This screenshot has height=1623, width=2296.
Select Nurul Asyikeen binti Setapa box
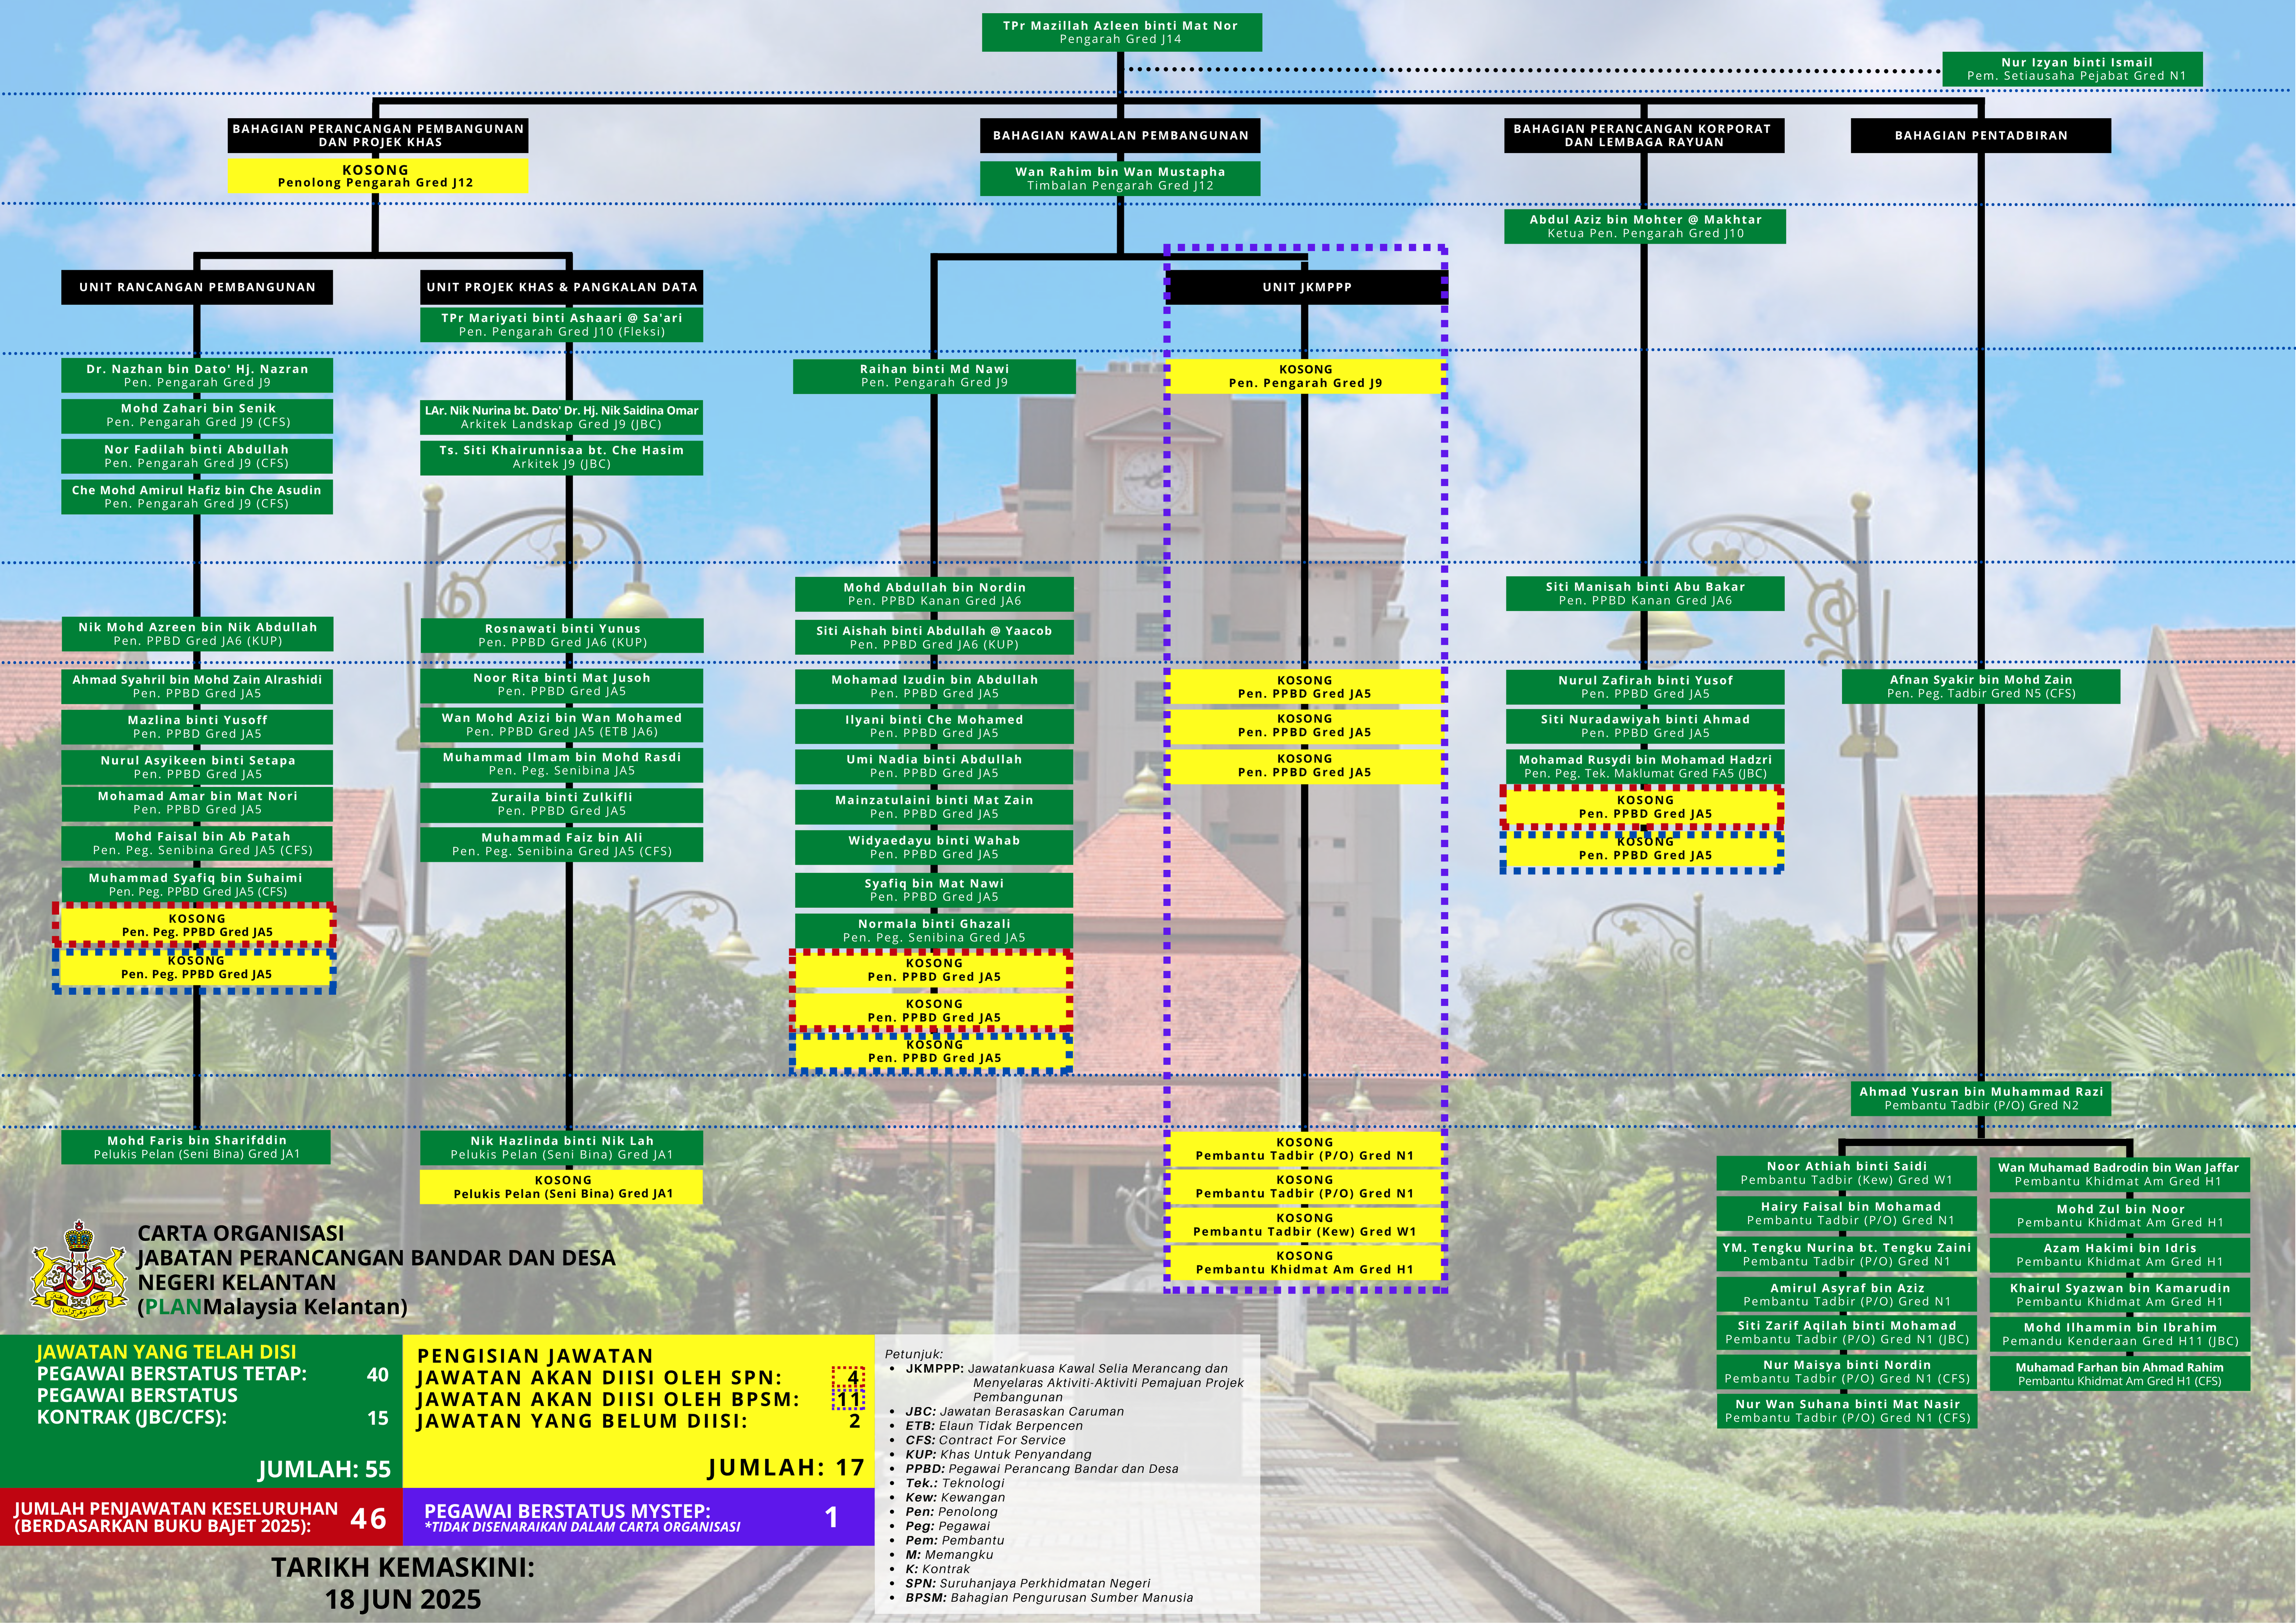click(x=197, y=767)
